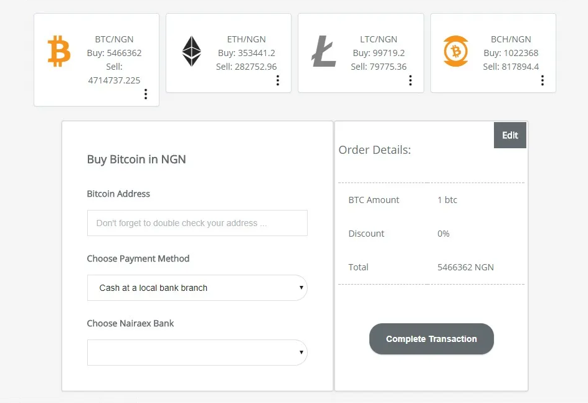Click the gray Litecoin logo icon
Image resolution: width=588 pixels, height=403 pixels.
[324, 51]
